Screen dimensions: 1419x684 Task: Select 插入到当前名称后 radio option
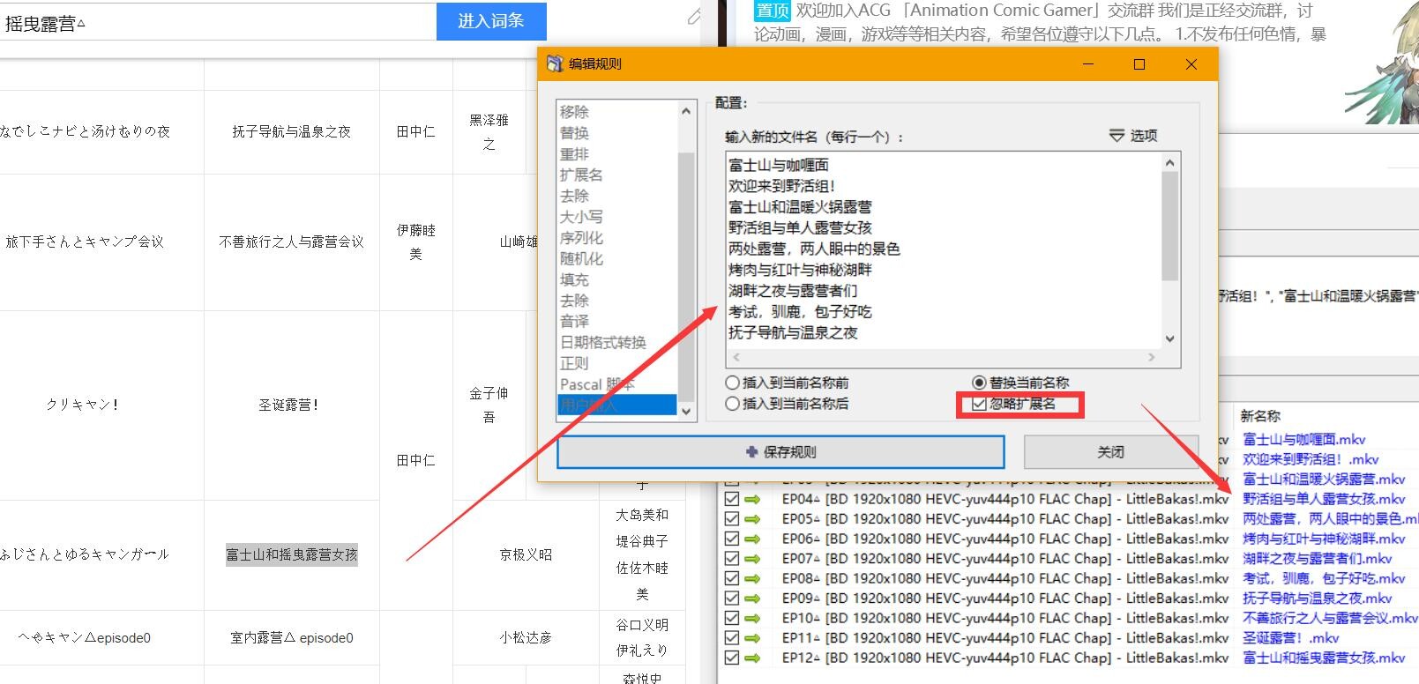pyautogui.click(x=732, y=404)
